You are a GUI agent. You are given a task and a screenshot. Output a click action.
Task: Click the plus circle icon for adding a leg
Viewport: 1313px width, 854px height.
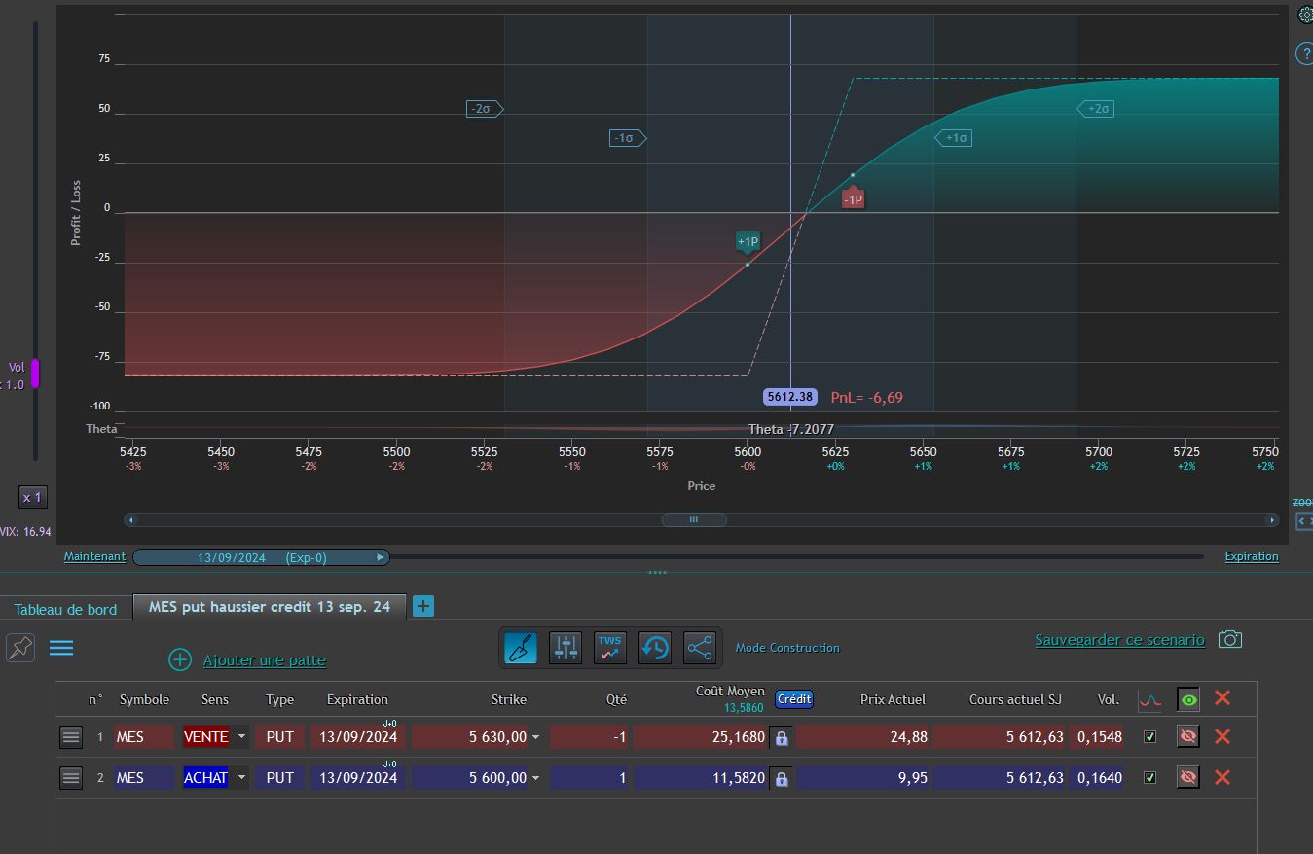(180, 659)
